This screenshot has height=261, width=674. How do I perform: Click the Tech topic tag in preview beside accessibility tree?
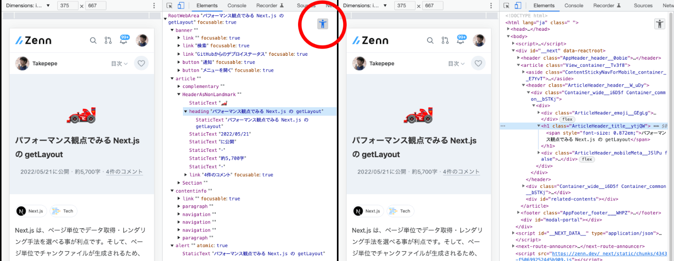(x=64, y=211)
